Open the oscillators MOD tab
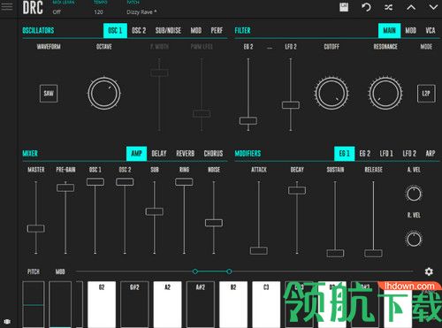 pos(196,30)
